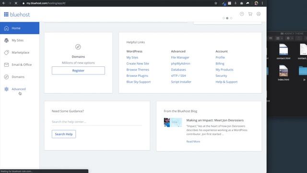
Task: Open the Profile account link
Action: tap(220, 58)
